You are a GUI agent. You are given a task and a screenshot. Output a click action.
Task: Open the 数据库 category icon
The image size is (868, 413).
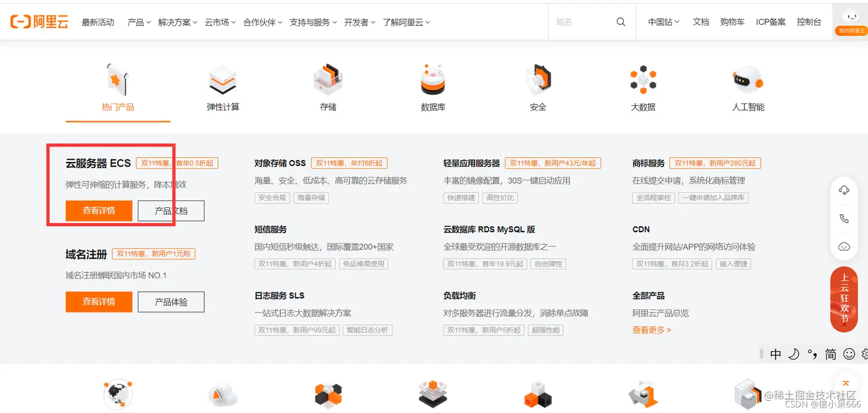pyautogui.click(x=433, y=82)
